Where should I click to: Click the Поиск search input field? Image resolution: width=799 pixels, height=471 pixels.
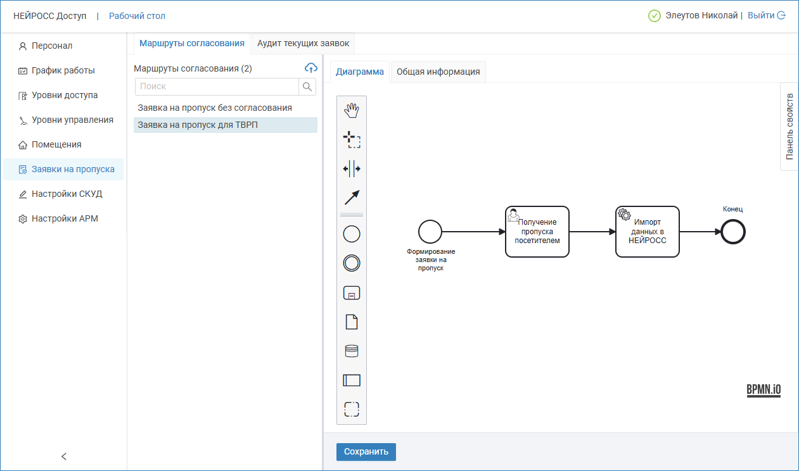click(x=217, y=87)
